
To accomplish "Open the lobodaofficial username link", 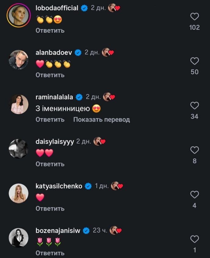I will coord(57,8).
